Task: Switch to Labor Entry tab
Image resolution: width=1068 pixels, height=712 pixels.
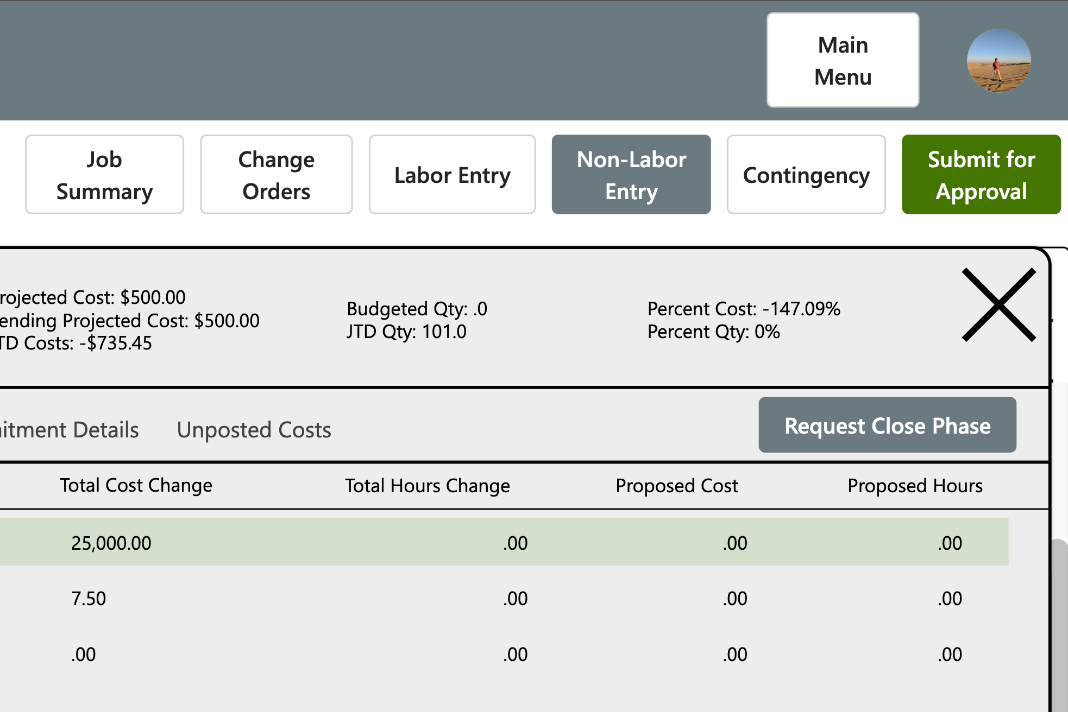Action: pos(452,175)
